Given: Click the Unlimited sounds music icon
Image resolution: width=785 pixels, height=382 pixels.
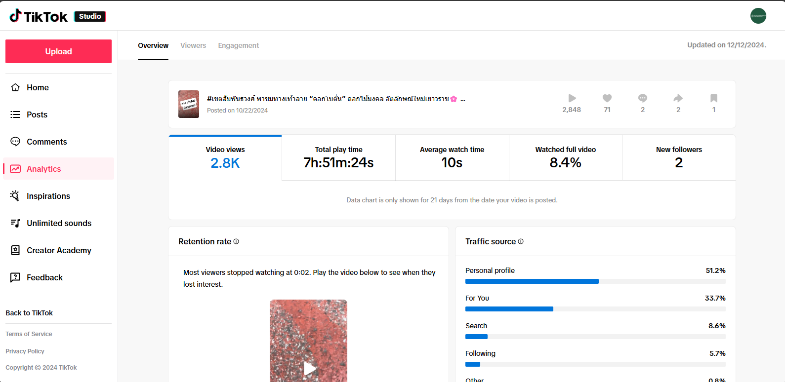Looking at the screenshot, I should [x=15, y=223].
